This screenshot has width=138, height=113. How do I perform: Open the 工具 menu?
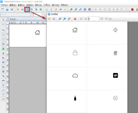coord(47,5)
